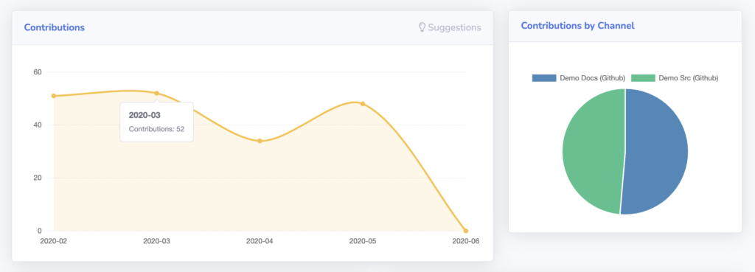Click the Suggestions lightbulb icon

coord(422,27)
